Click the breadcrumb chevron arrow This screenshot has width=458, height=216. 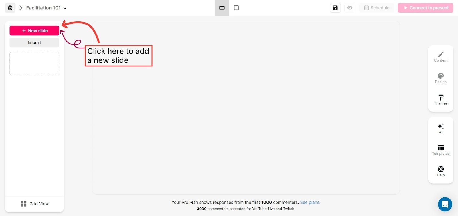tap(21, 8)
